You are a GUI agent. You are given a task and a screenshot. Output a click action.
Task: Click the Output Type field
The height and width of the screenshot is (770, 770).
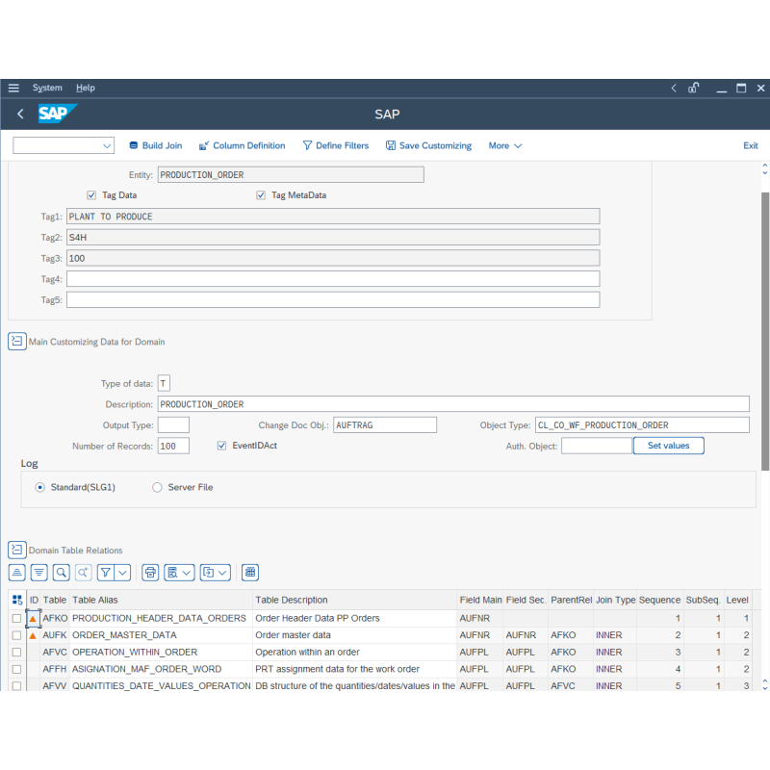[173, 424]
